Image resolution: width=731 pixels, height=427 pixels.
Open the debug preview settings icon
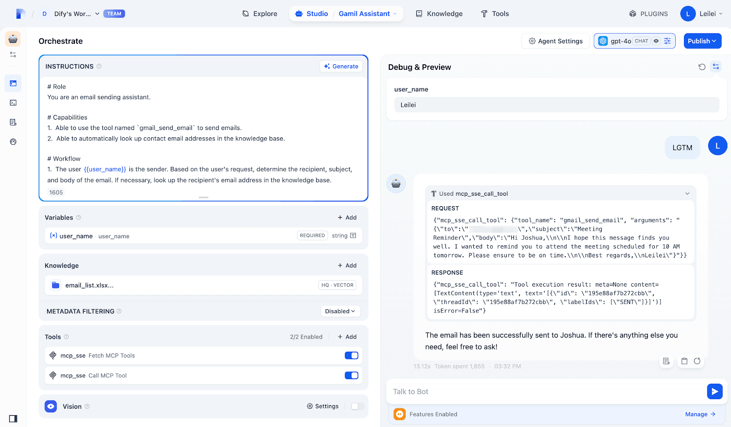(716, 67)
